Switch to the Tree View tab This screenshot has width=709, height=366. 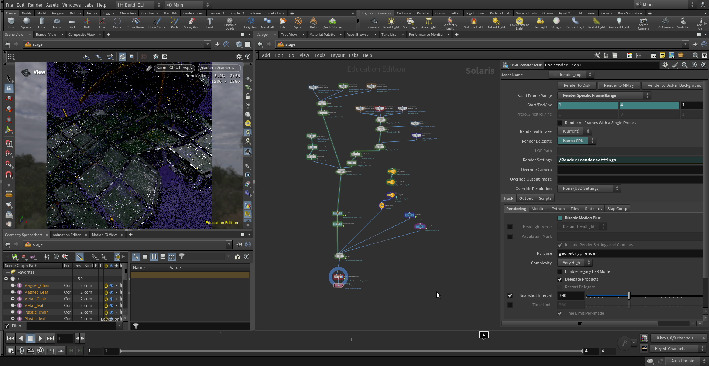(289, 35)
